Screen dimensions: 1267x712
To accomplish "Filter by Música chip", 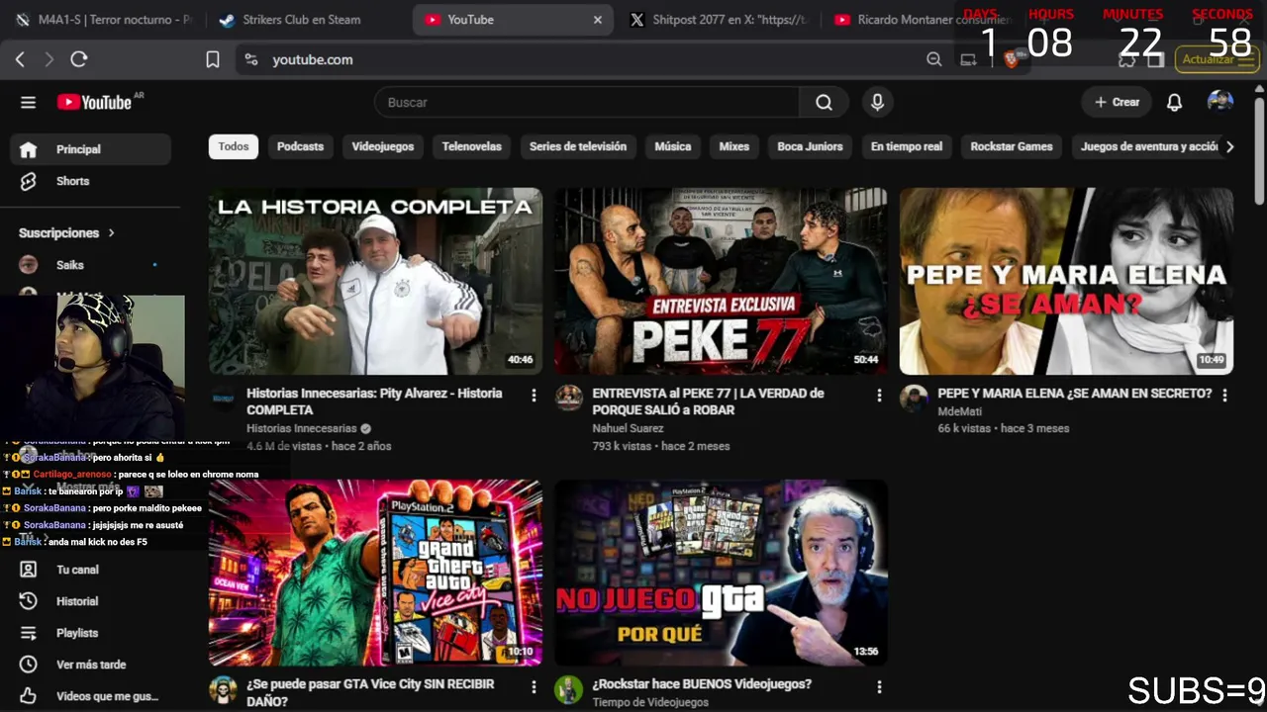I will pyautogui.click(x=673, y=146).
